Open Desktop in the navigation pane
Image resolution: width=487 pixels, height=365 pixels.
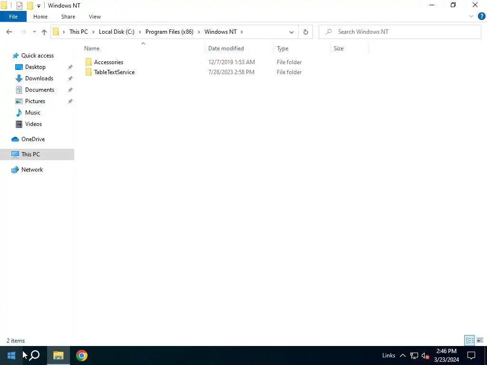35,67
